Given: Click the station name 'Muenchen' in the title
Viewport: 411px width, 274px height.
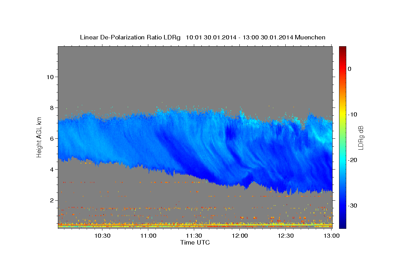Looking at the screenshot, I should pyautogui.click(x=310, y=37).
